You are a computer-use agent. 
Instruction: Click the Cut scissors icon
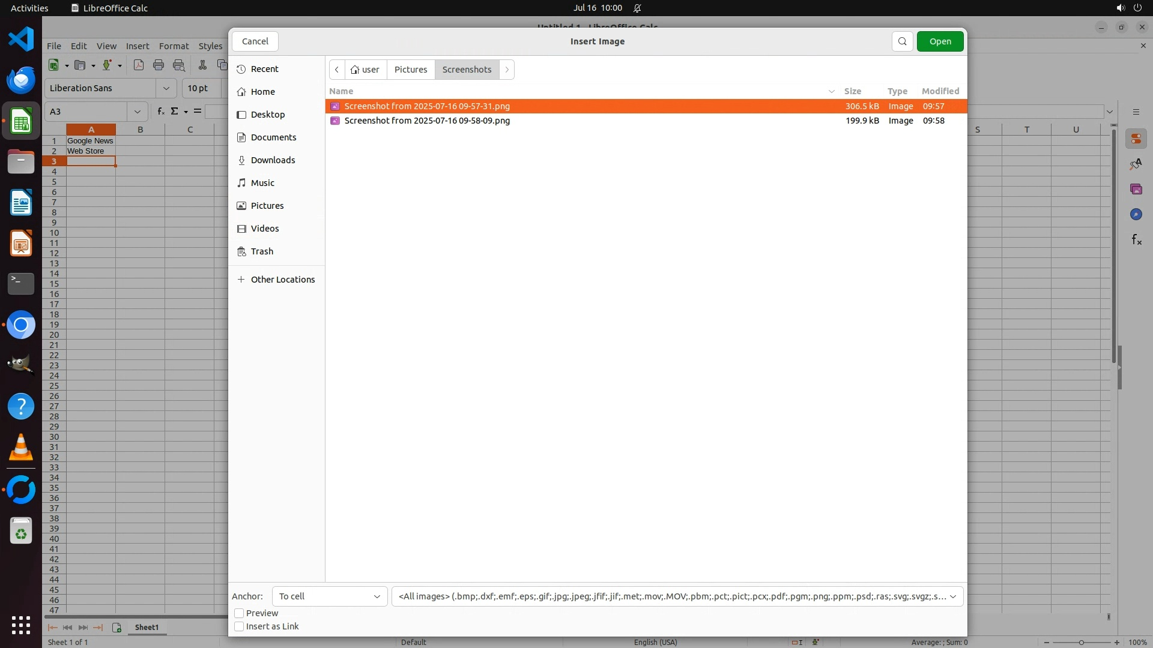click(202, 65)
